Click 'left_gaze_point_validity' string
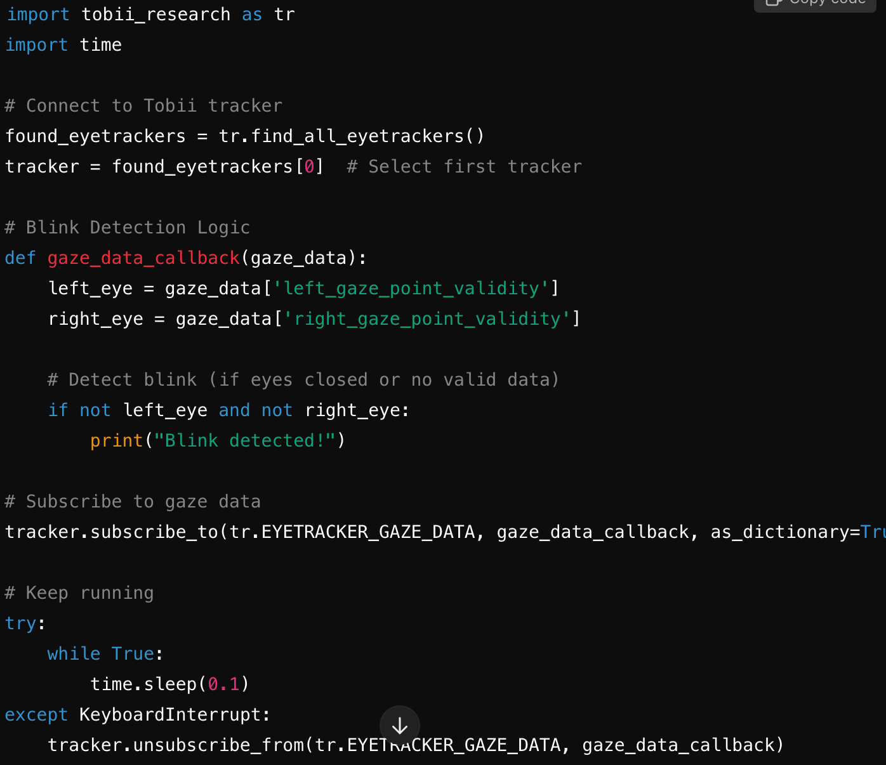 click(411, 289)
